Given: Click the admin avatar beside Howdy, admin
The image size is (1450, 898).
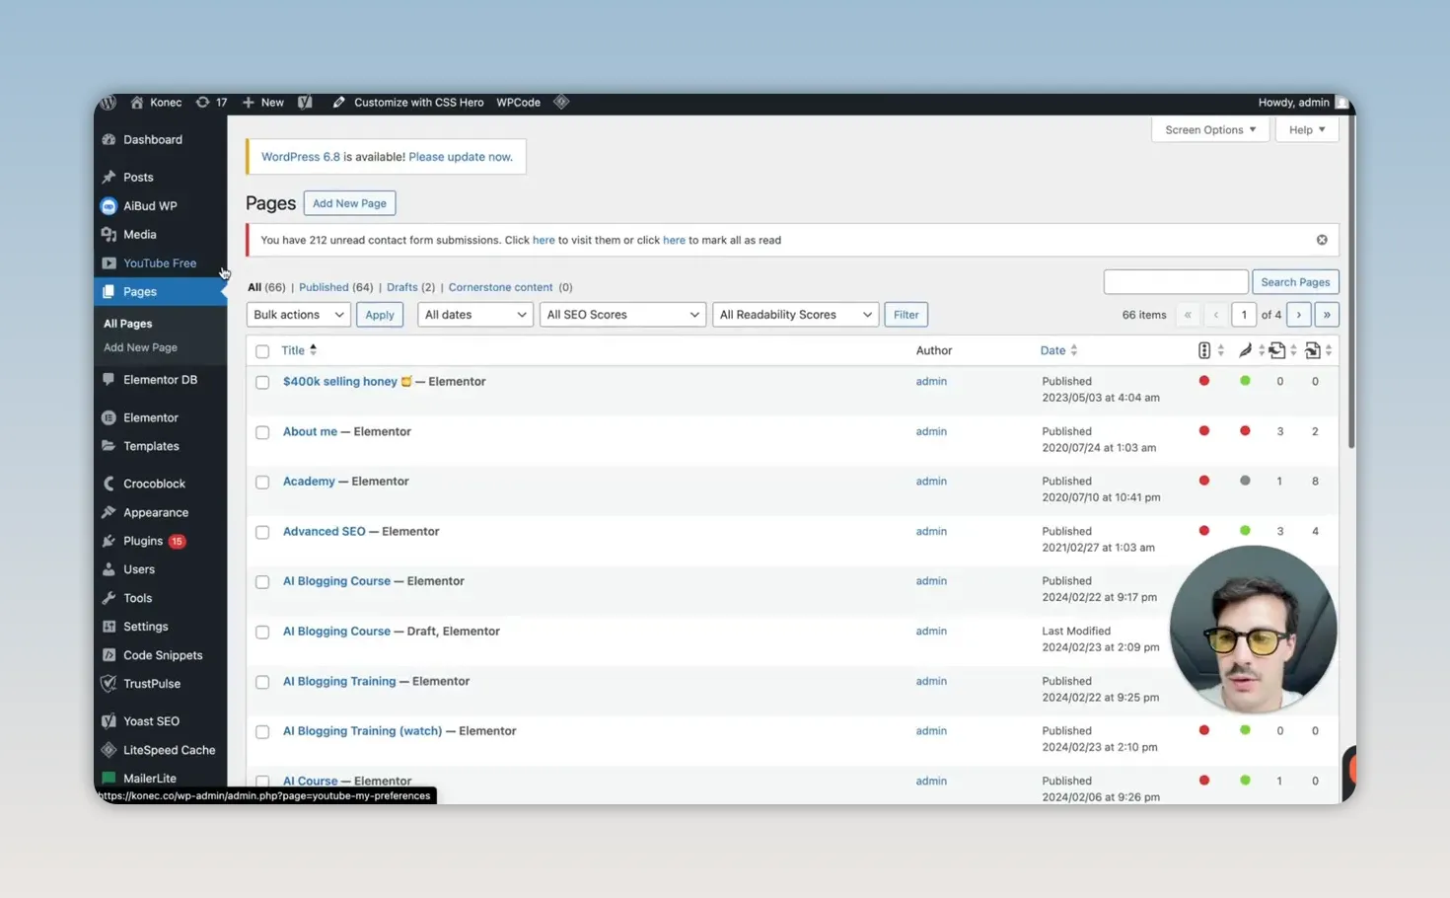Looking at the screenshot, I should point(1341,103).
